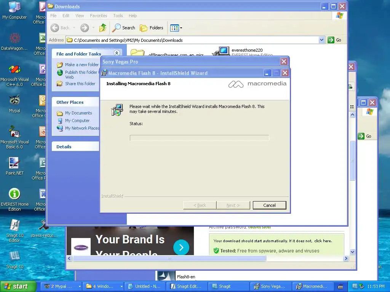Click Go button in background window
Viewport: 390px width, 292px height.
tap(365, 136)
